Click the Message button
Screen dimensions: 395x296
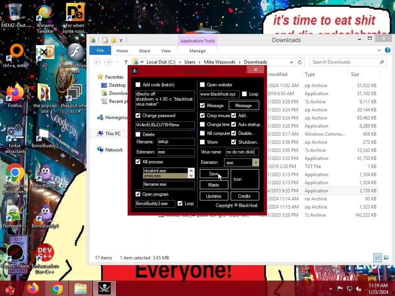click(244, 106)
